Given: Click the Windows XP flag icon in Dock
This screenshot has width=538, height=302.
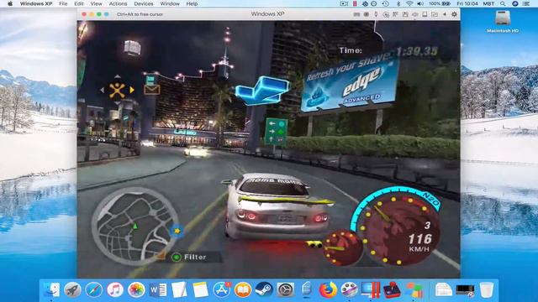Looking at the screenshot, I should click(414, 289).
